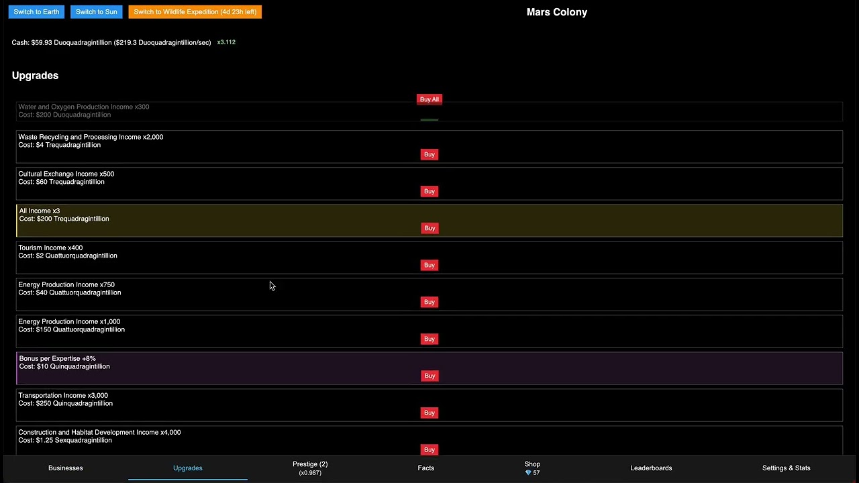Screen dimensions: 859x483
Task: Click Cost: $40 Quattuorquadragintillion text
Action: (70, 292)
